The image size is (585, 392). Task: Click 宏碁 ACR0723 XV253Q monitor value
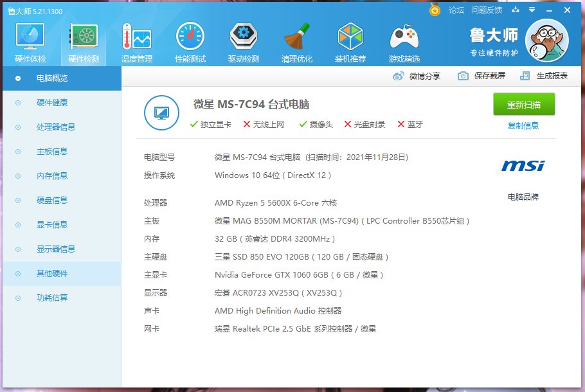click(x=278, y=293)
